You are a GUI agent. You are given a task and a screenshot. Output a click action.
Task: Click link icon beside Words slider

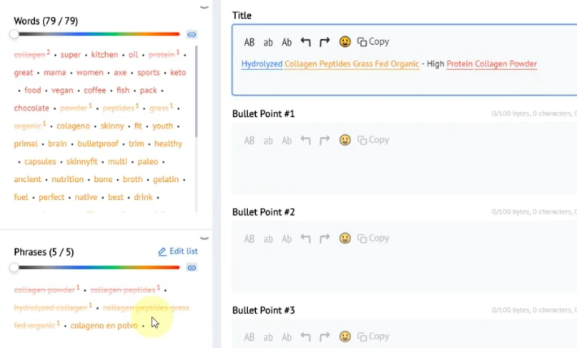coord(192,35)
